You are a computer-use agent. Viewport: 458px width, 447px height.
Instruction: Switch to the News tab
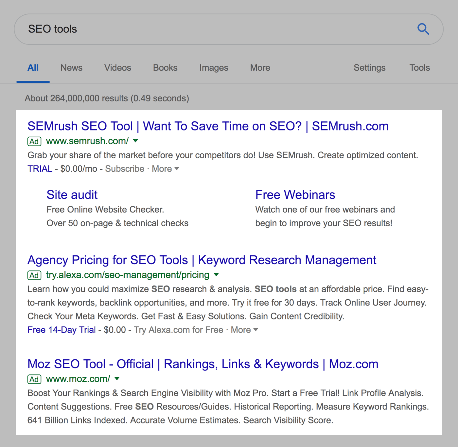point(71,68)
